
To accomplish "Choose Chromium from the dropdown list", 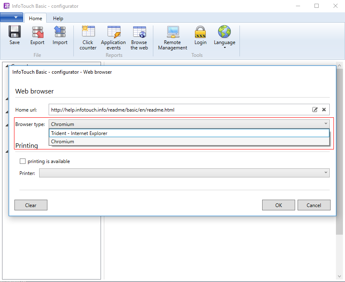I will tap(189, 142).
